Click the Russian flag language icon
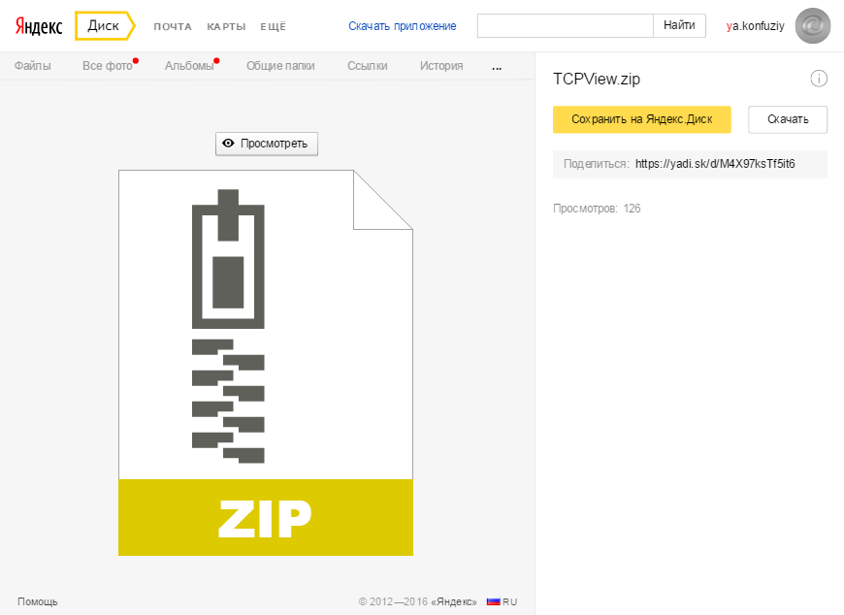The width and height of the screenshot is (844, 615). click(493, 601)
